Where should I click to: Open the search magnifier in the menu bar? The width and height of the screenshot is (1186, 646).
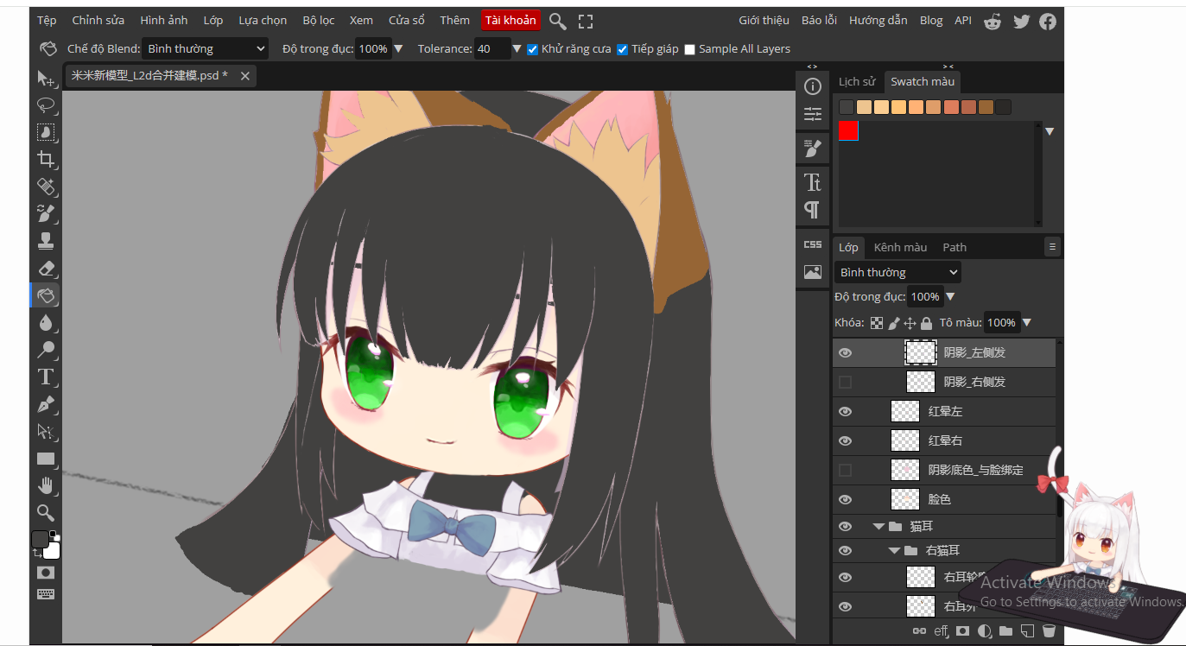(x=558, y=21)
